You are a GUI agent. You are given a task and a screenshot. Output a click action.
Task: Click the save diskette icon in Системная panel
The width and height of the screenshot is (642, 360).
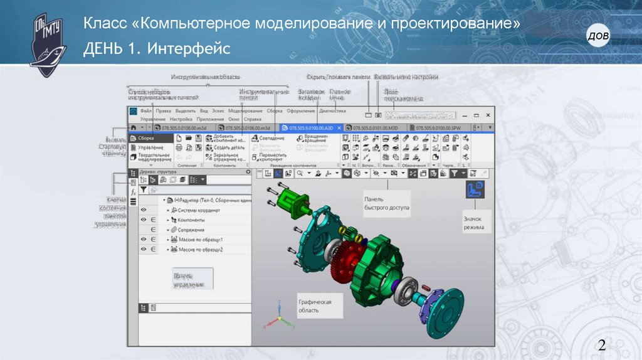(198, 139)
